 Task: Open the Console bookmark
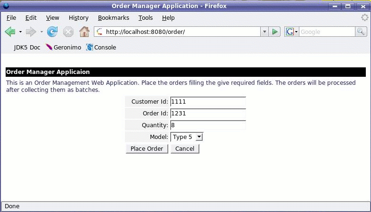tap(101, 48)
